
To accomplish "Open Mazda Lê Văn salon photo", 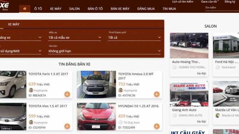I will click(226, 93).
